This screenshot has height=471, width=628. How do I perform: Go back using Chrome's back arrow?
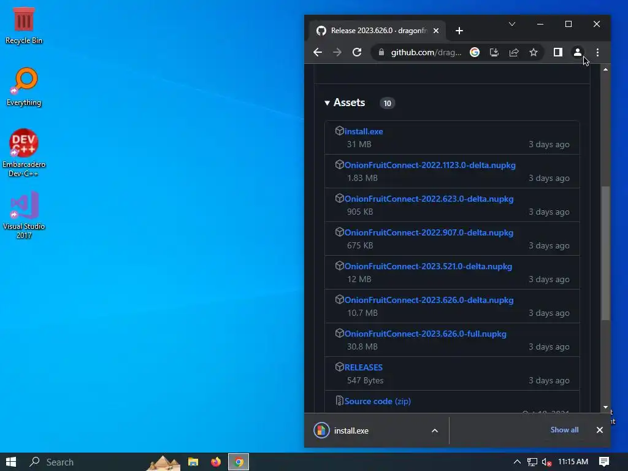(318, 53)
